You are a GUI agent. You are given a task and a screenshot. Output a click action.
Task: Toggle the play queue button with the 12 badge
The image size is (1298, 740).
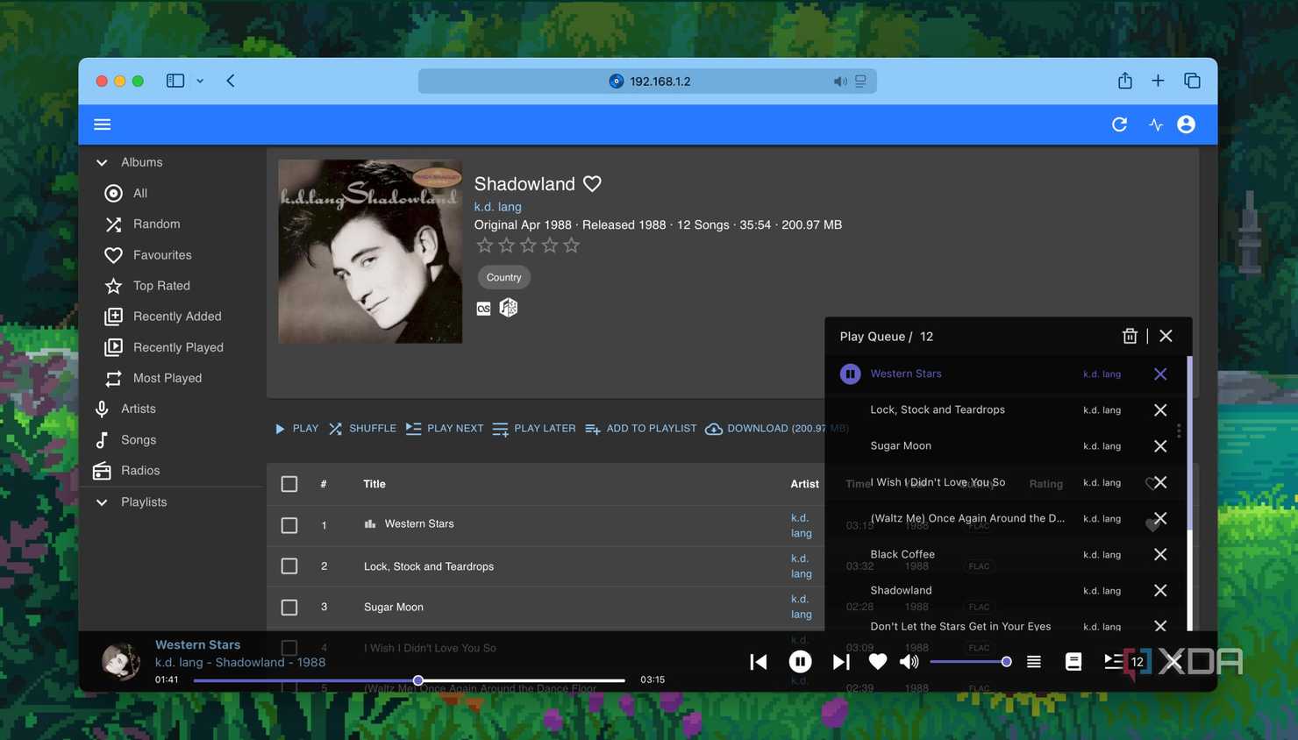[x=1125, y=661]
